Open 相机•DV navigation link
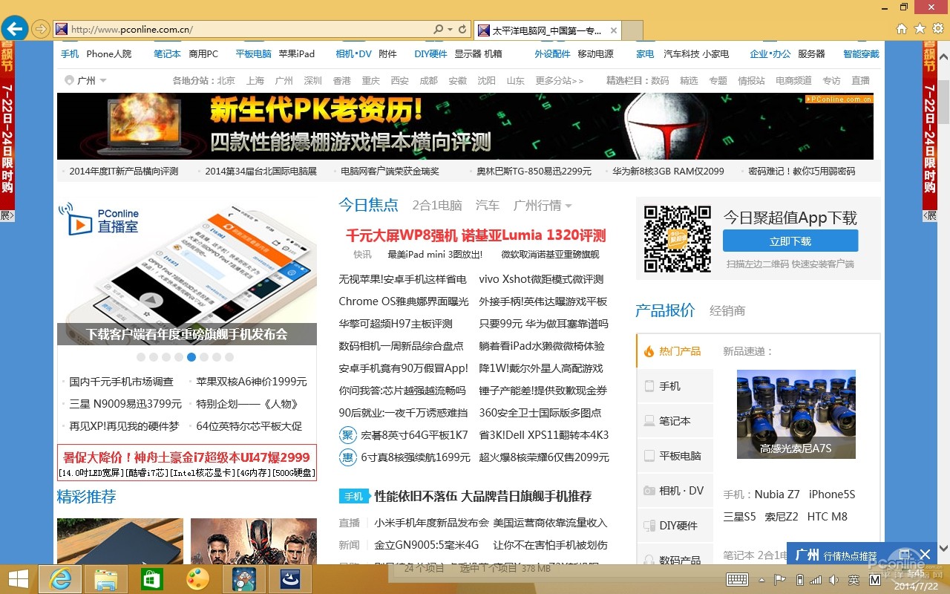This screenshot has width=950, height=594. 353,54
